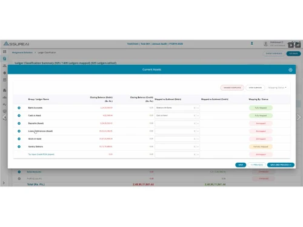
Task: Expand the Stock-in-Hand group row
Action: pyautogui.click(x=19, y=139)
